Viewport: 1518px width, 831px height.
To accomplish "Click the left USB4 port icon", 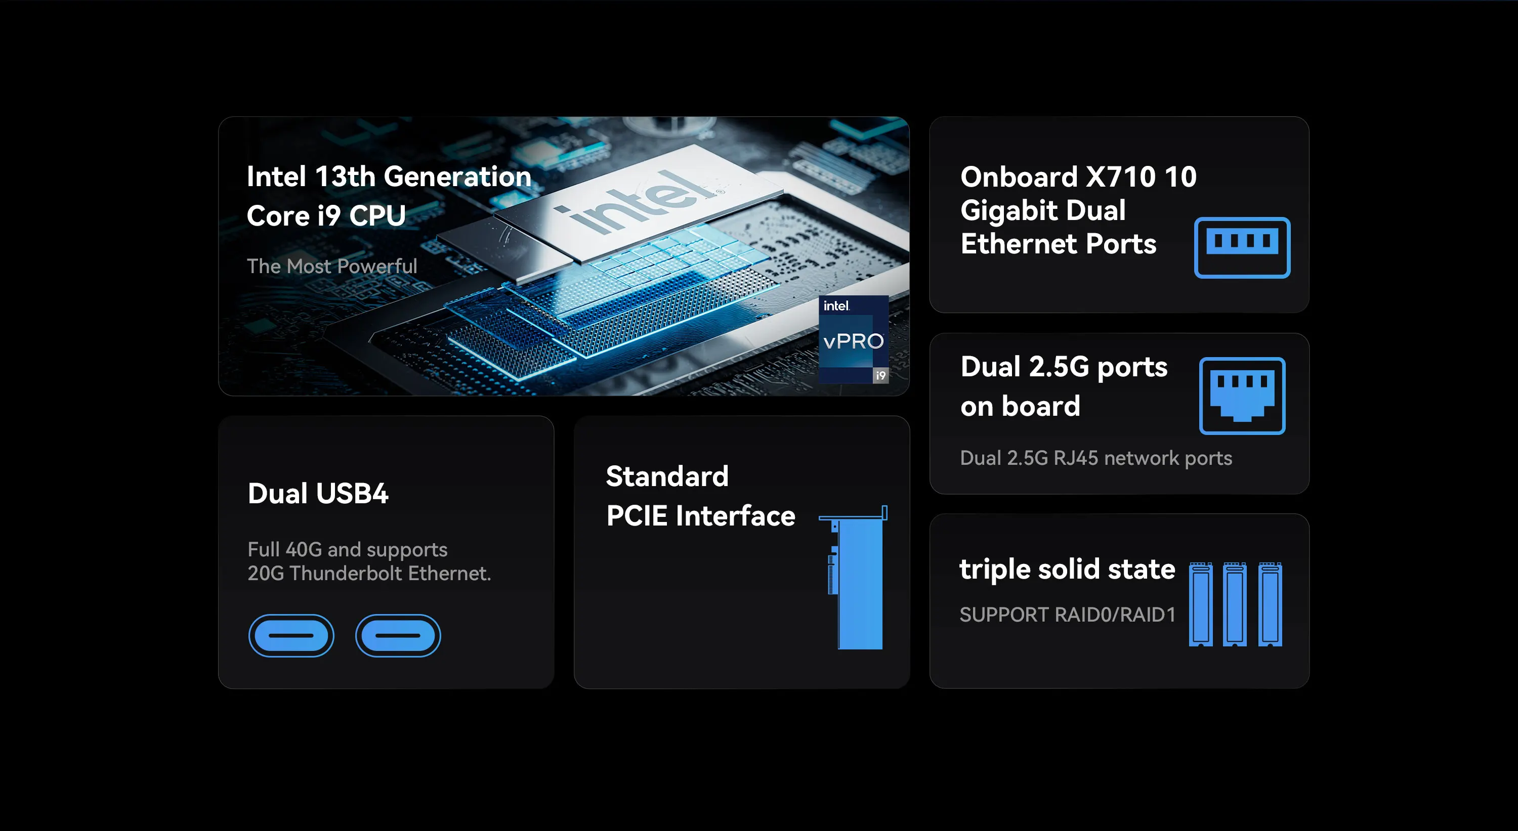I will click(291, 635).
